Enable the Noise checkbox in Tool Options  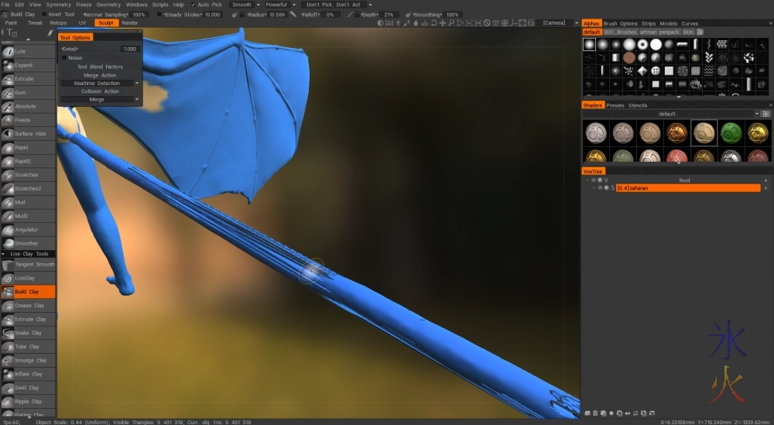pos(64,58)
